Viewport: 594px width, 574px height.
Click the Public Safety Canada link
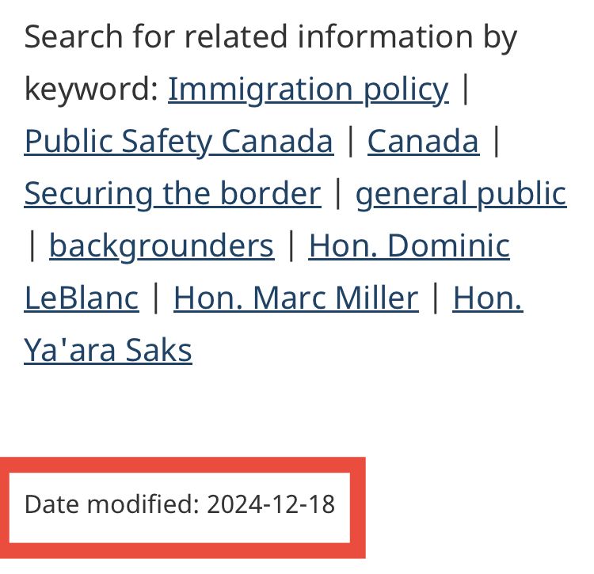pos(179,142)
